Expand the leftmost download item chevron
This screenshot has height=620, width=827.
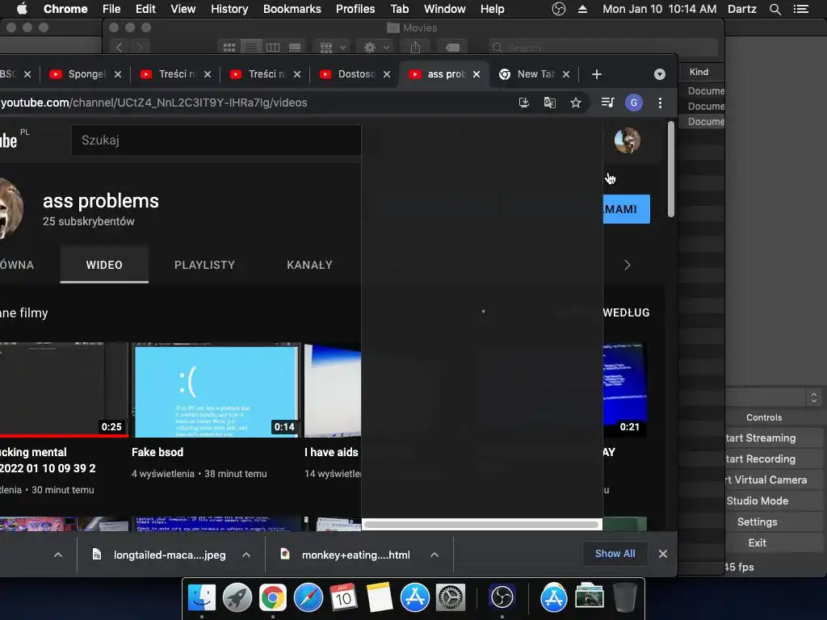(x=58, y=555)
